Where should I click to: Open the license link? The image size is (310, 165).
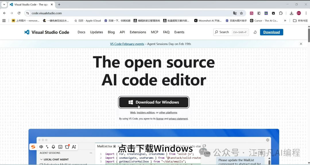point(160,118)
